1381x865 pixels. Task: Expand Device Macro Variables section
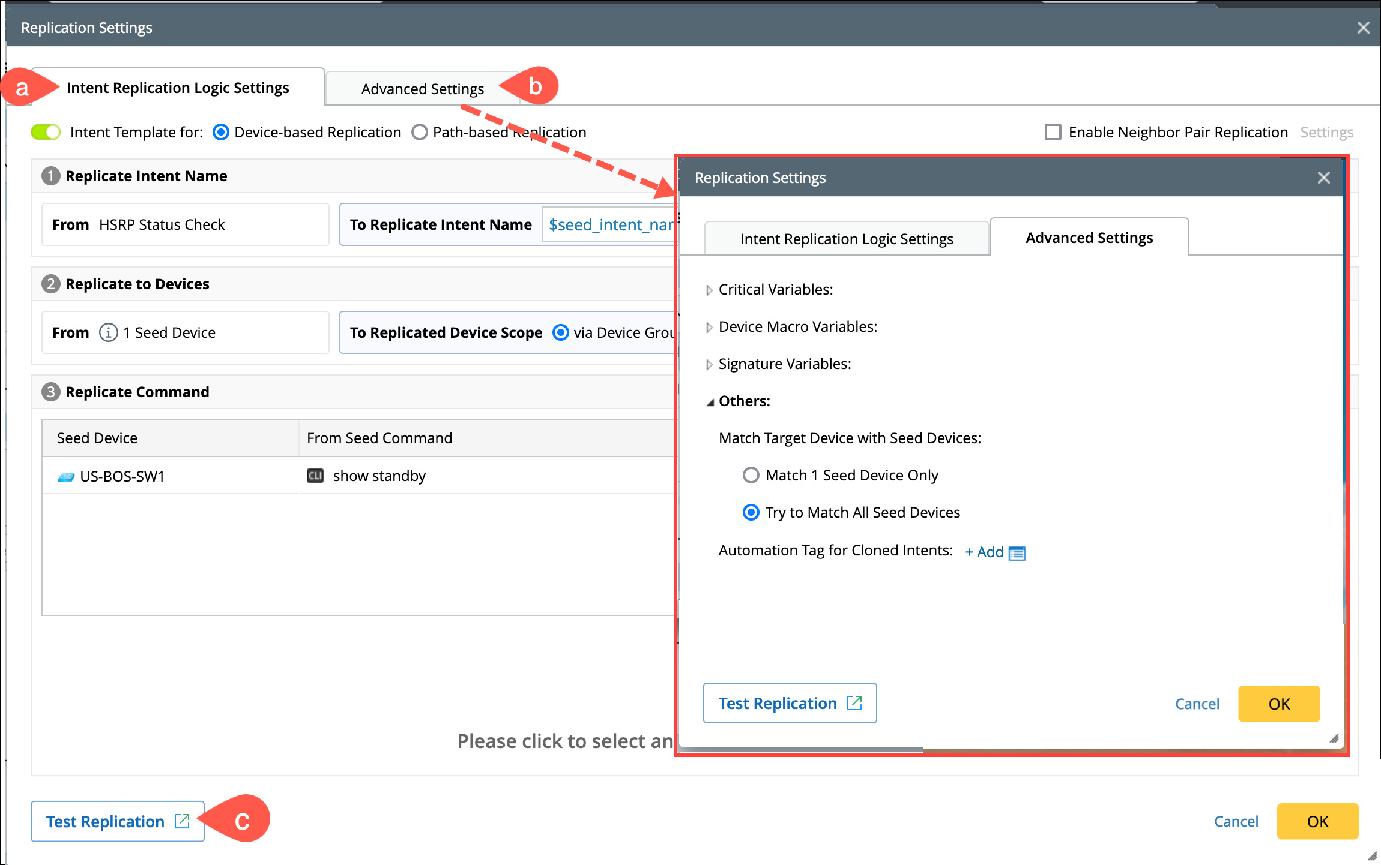pyautogui.click(x=709, y=327)
